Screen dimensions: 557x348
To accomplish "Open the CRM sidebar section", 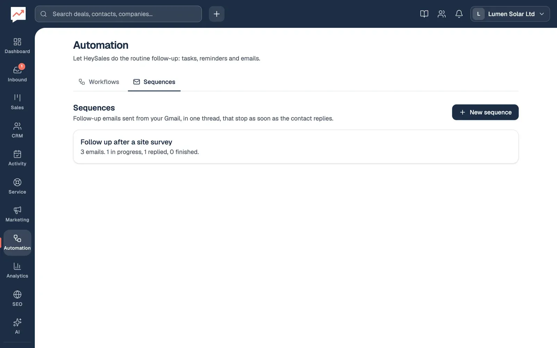I will pos(17,130).
